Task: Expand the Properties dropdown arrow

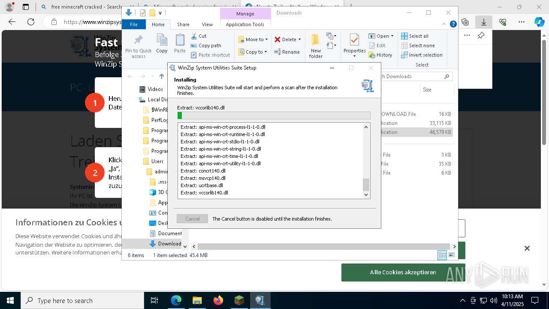Action: [x=354, y=56]
